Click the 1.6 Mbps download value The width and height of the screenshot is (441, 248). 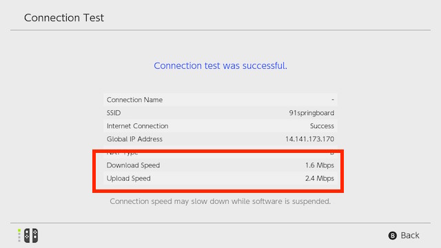(x=320, y=165)
